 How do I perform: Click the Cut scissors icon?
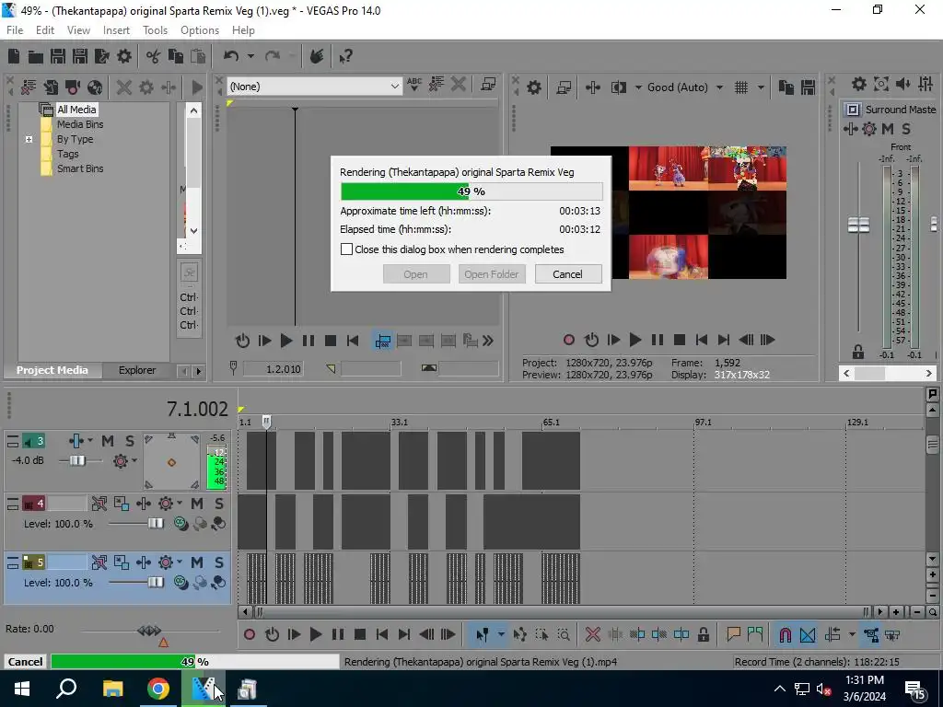(154, 56)
